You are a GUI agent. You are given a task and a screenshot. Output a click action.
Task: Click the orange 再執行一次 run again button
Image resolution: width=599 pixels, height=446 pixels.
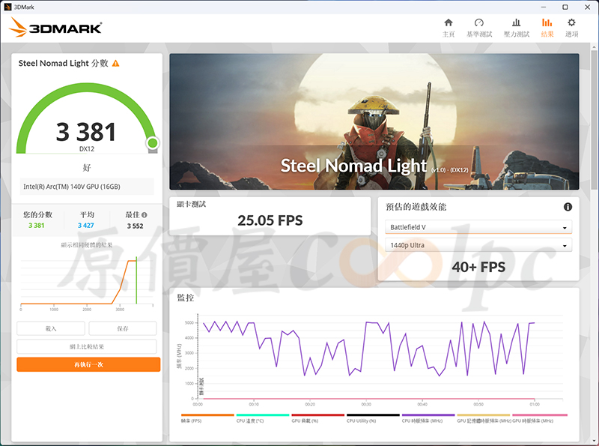88,364
